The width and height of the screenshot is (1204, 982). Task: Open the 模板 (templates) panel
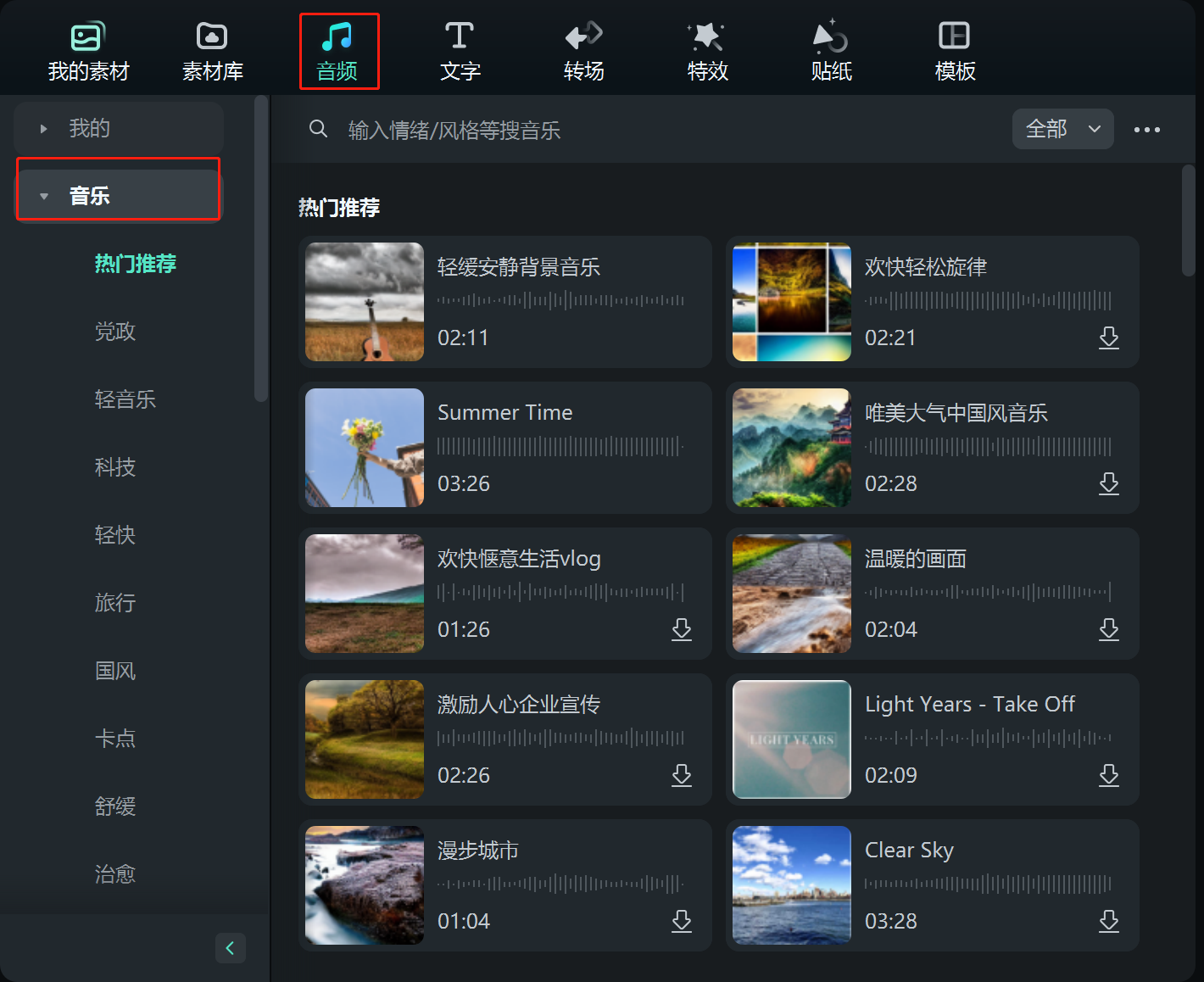coord(955,49)
